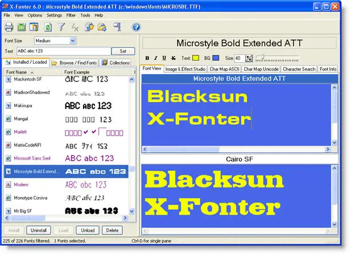Click the Delete button
The height and width of the screenshot is (254, 350).
click(x=112, y=230)
